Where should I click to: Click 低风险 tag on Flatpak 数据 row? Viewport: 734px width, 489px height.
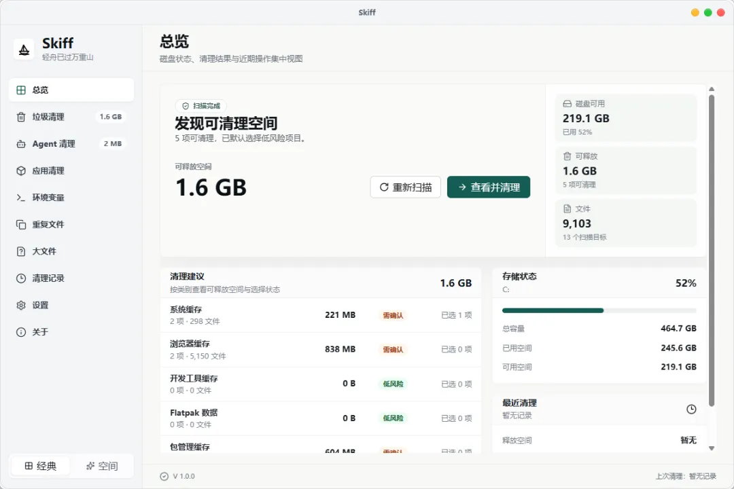coord(394,418)
